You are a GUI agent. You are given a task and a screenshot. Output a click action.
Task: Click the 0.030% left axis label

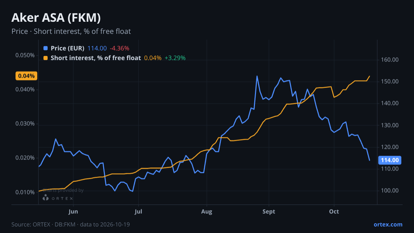tap(25, 124)
